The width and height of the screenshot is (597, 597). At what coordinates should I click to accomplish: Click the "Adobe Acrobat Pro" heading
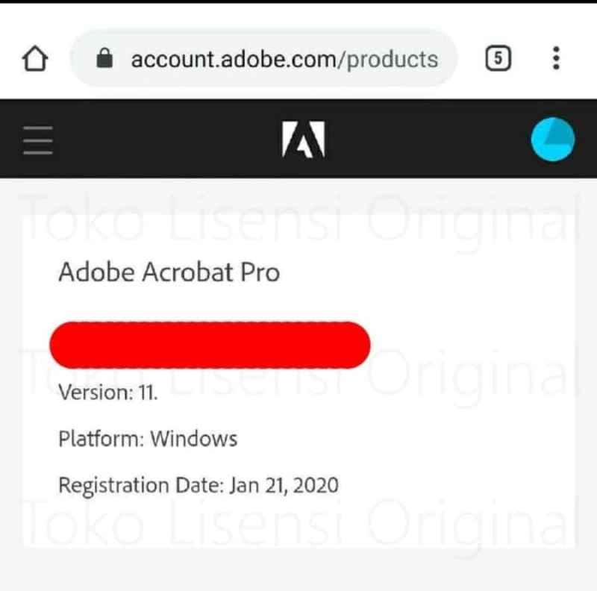[x=169, y=272]
